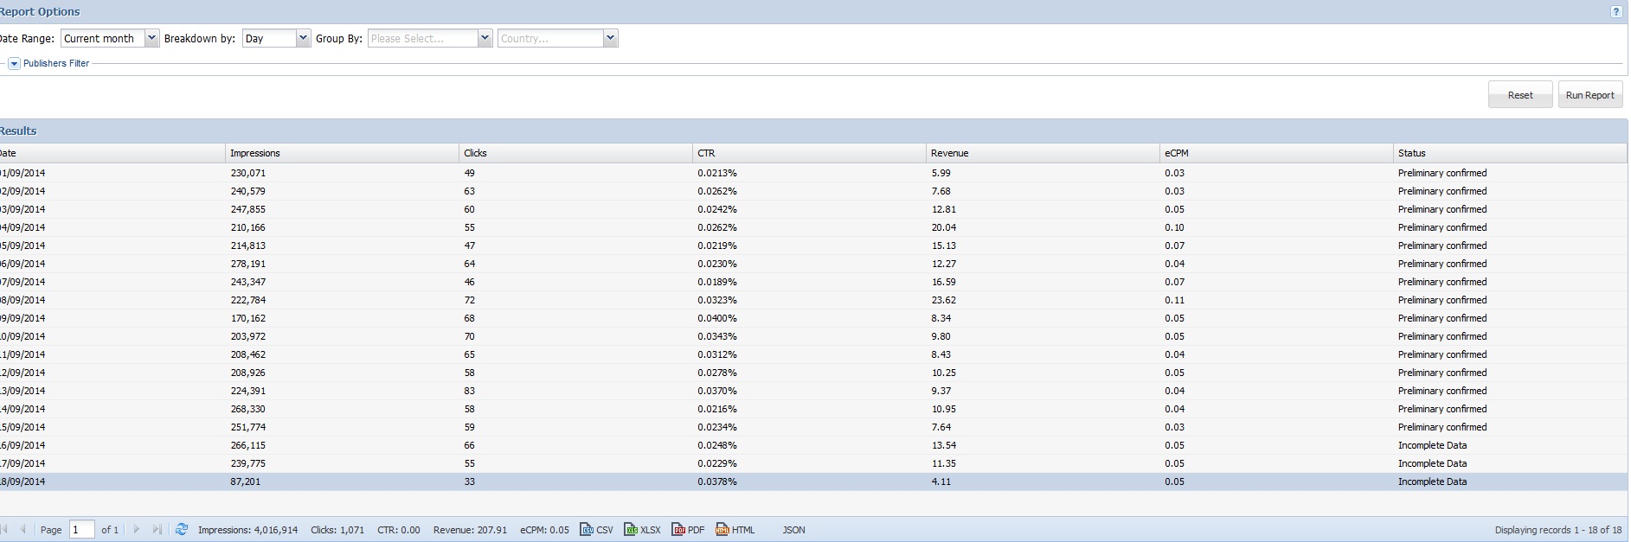Screen dimensions: 1631x542
Task: Open the help icon in Report Options
Action: click(1615, 12)
